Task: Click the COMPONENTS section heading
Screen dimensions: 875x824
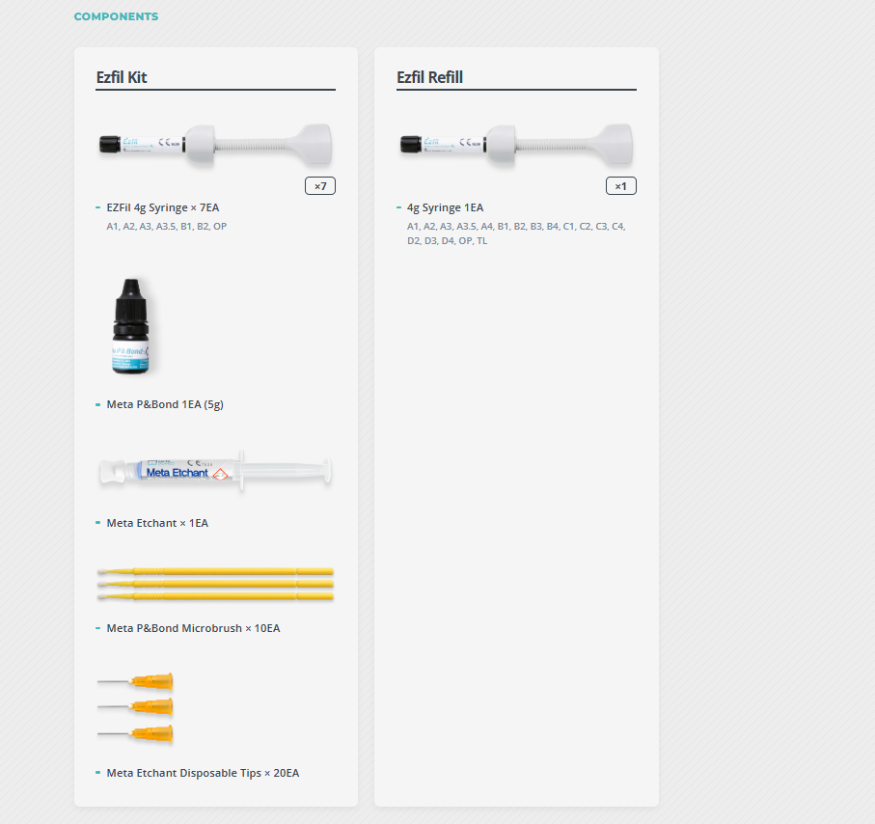Action: click(116, 16)
